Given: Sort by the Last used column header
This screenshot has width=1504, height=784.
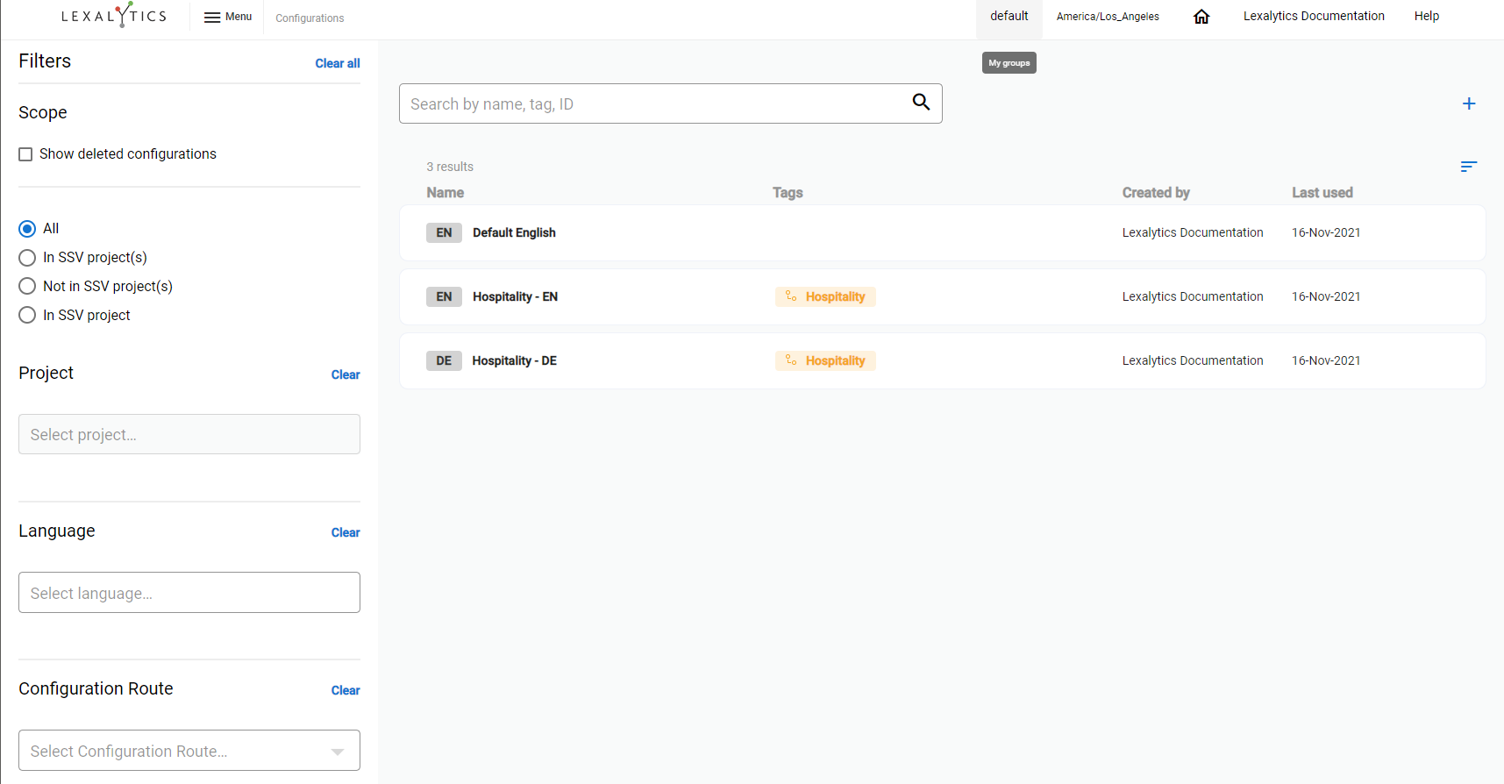Looking at the screenshot, I should point(1322,193).
